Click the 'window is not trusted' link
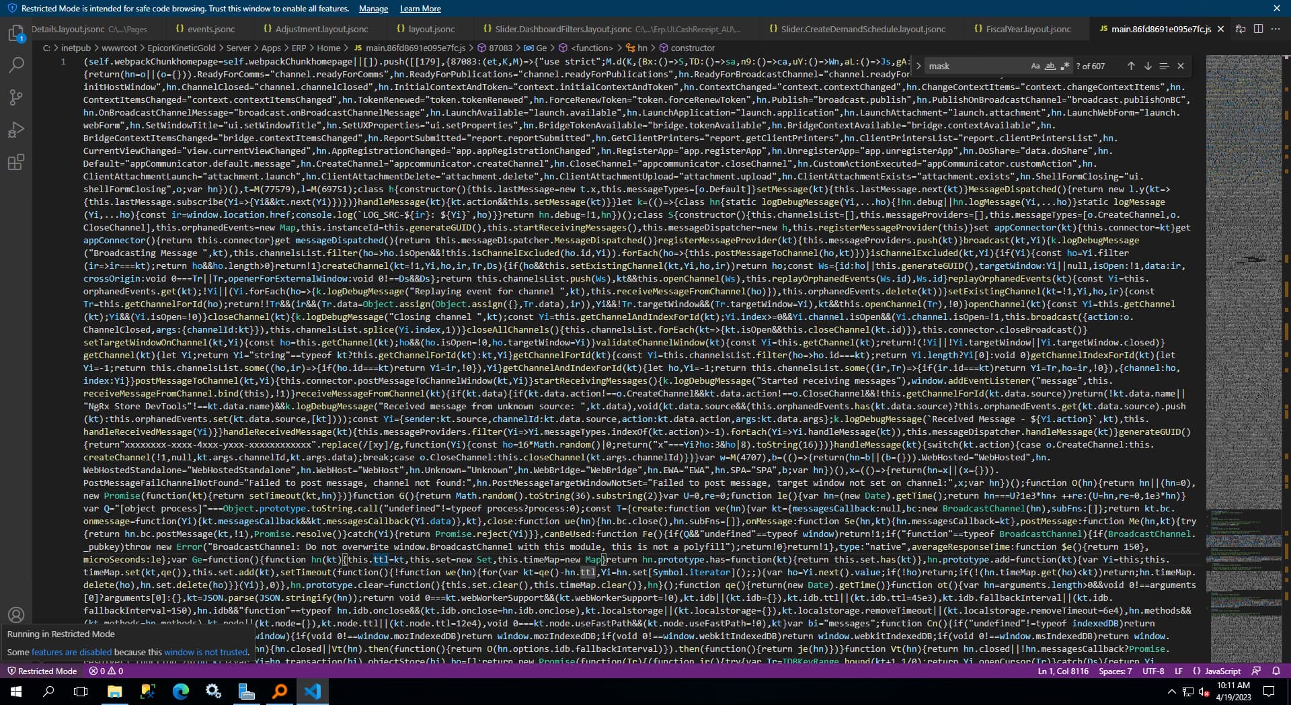 pyautogui.click(x=206, y=652)
